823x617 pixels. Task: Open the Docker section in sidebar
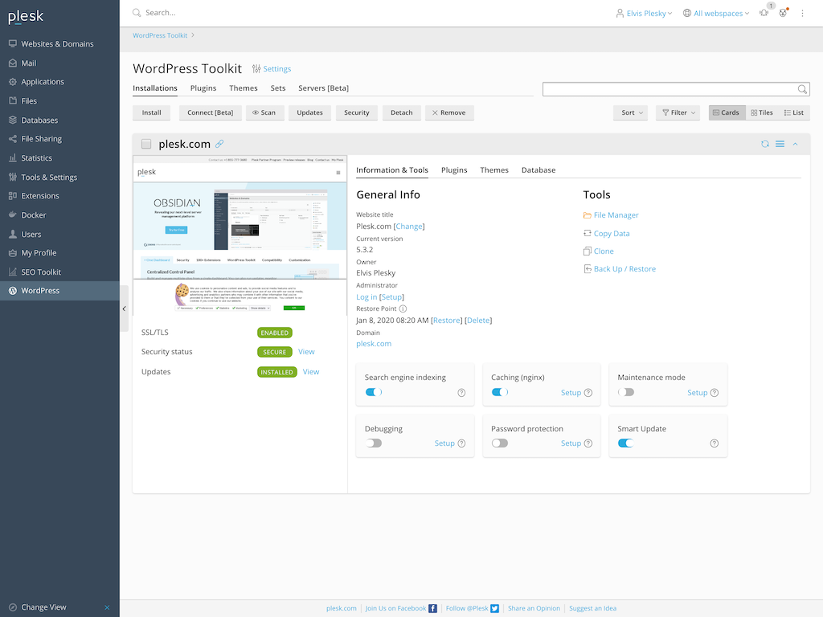(x=32, y=215)
